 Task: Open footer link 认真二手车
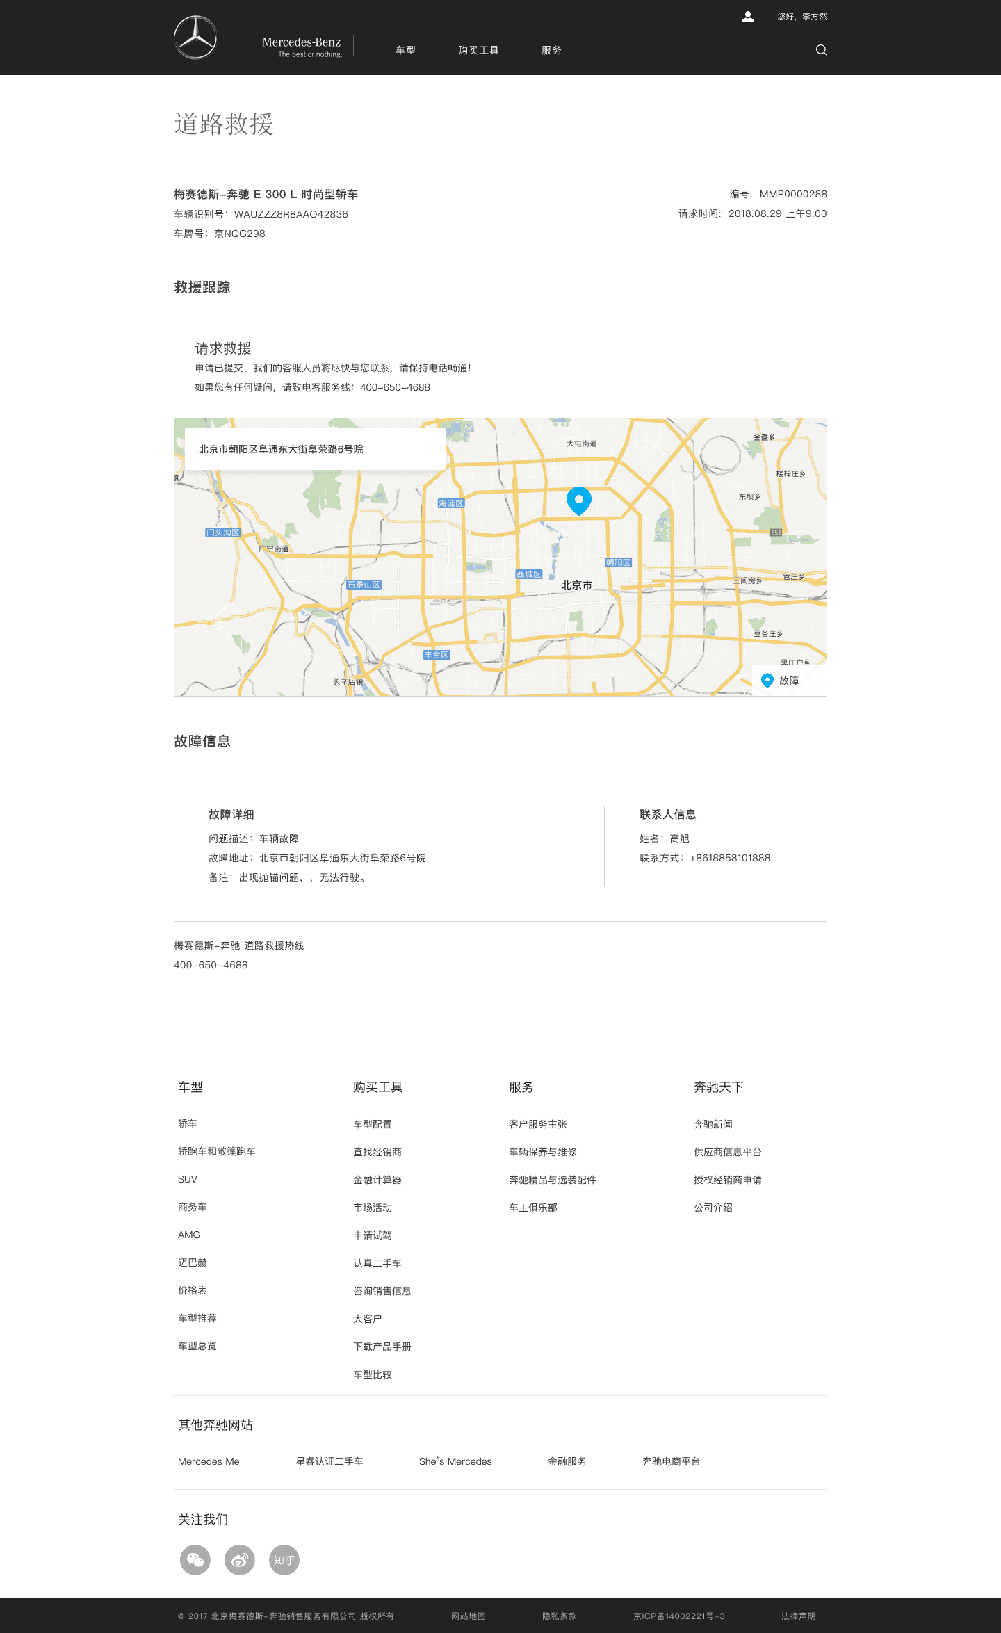(377, 1263)
